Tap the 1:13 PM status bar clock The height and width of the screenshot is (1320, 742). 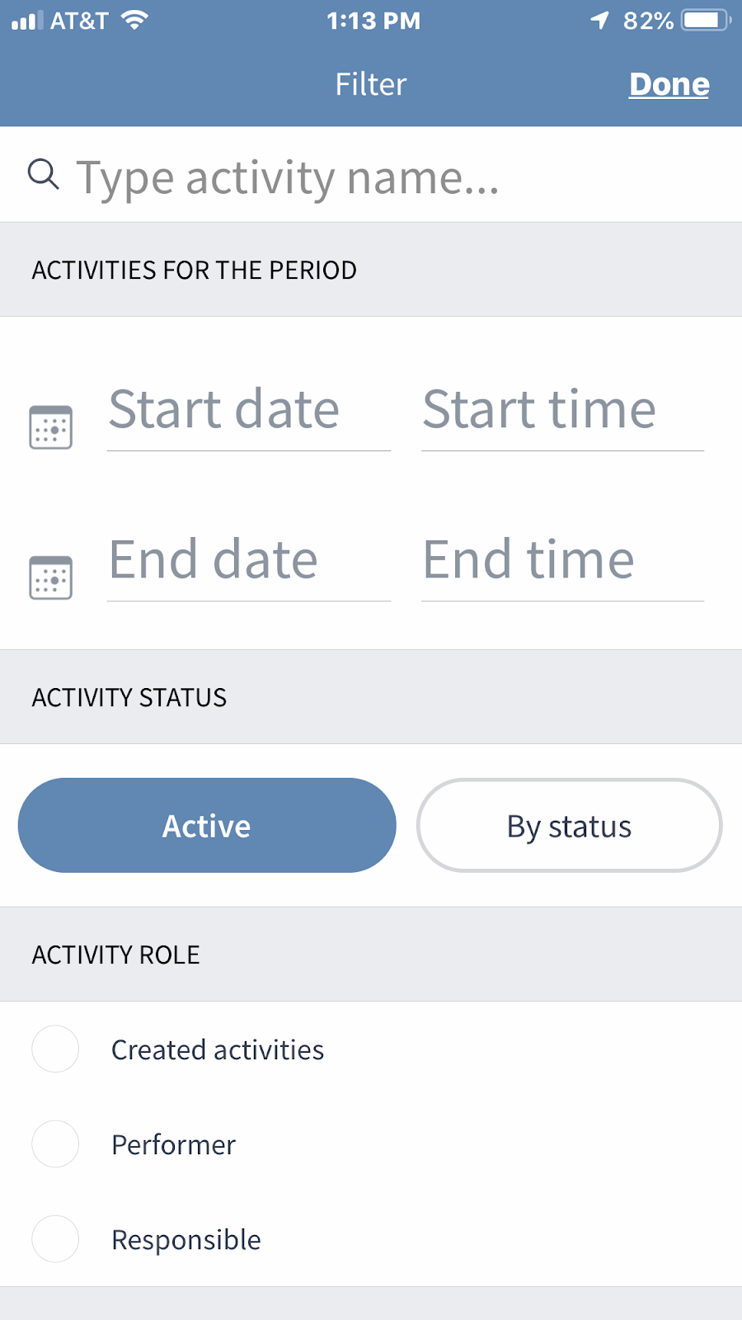[373, 21]
